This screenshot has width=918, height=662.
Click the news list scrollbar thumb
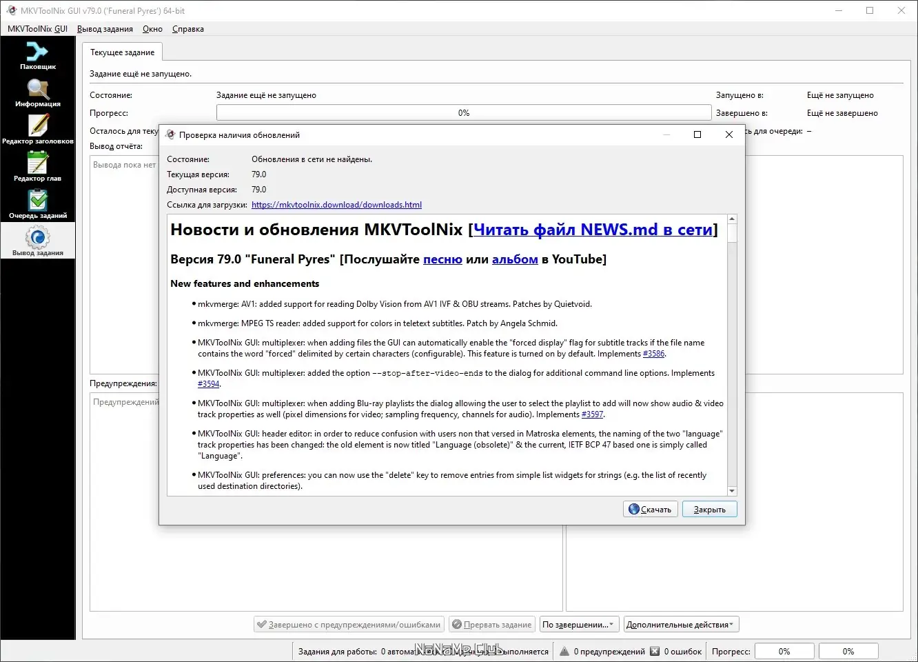pos(732,233)
